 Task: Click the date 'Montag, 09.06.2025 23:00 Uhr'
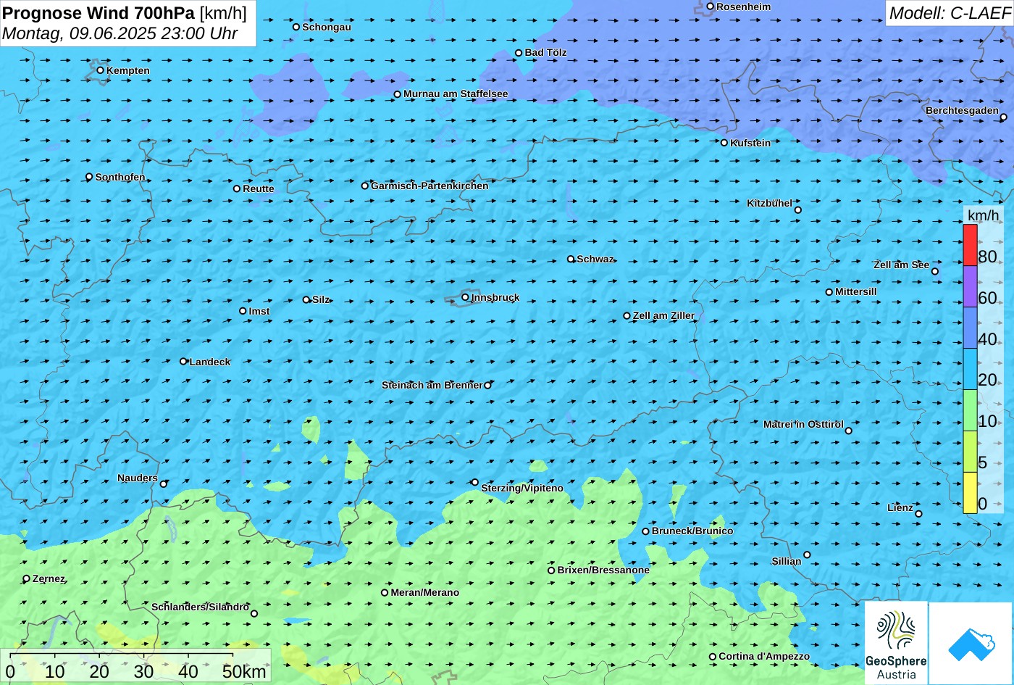coord(120,33)
